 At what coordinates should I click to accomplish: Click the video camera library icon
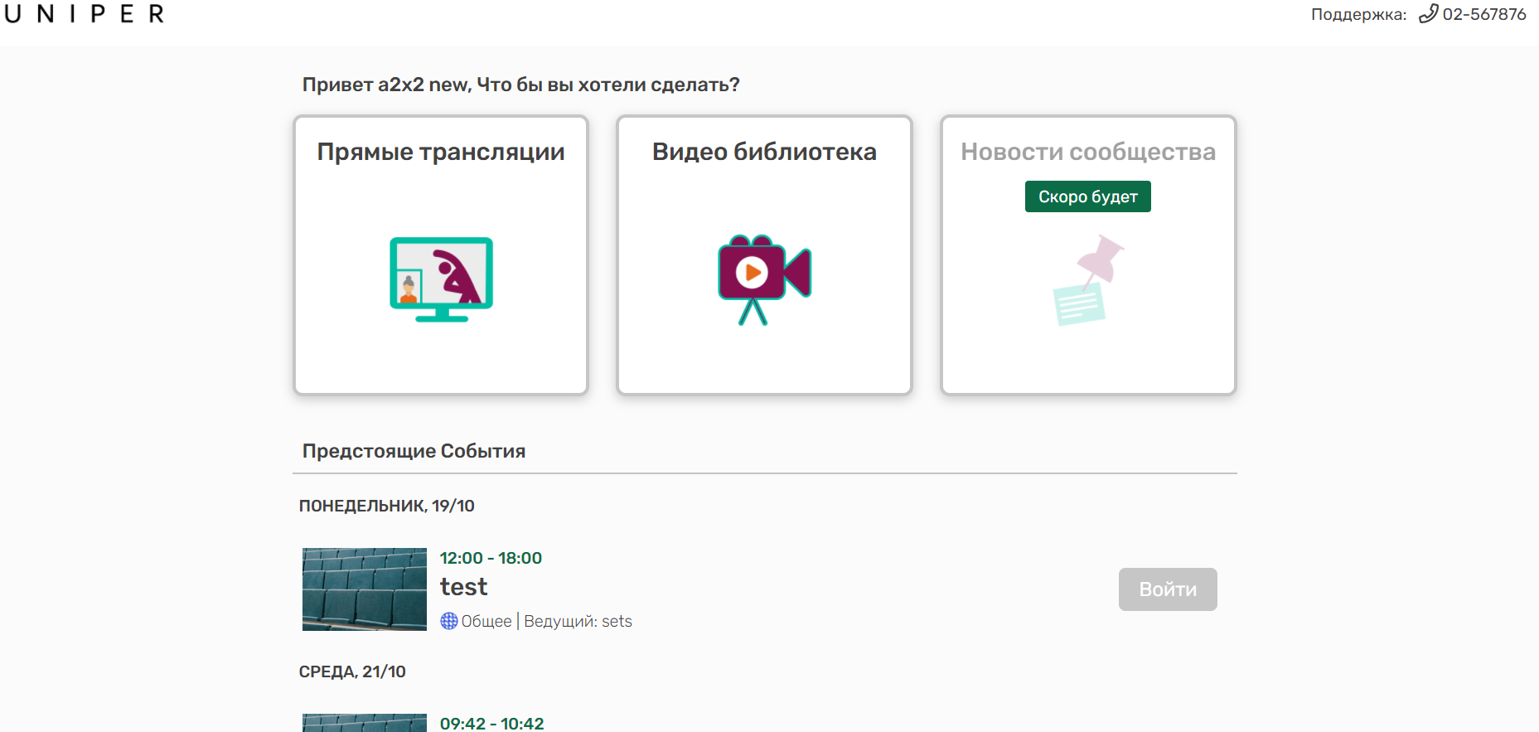(x=764, y=279)
